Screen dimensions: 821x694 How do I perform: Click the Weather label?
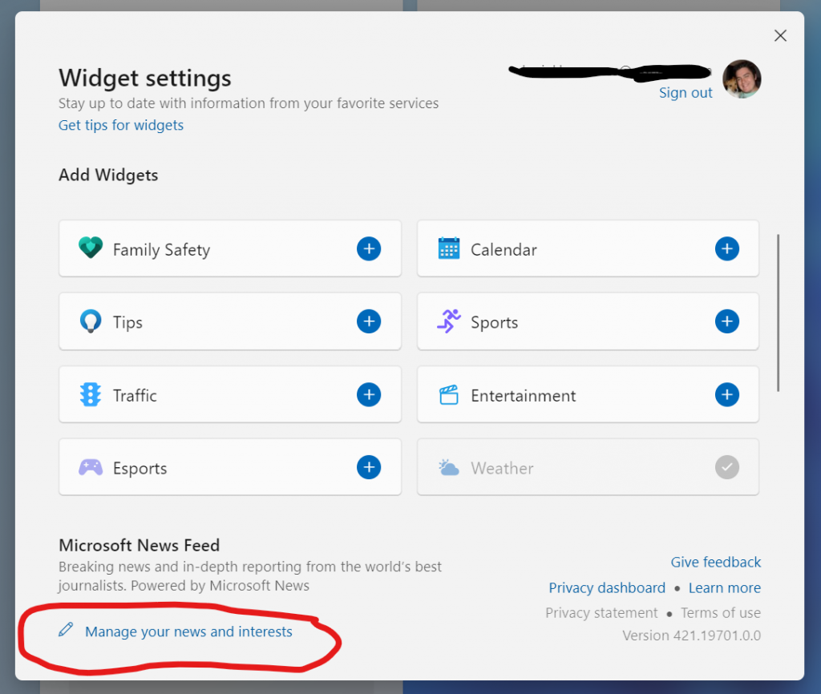coord(502,468)
